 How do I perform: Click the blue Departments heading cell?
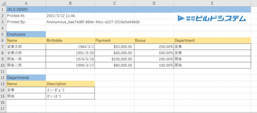click(x=26, y=78)
